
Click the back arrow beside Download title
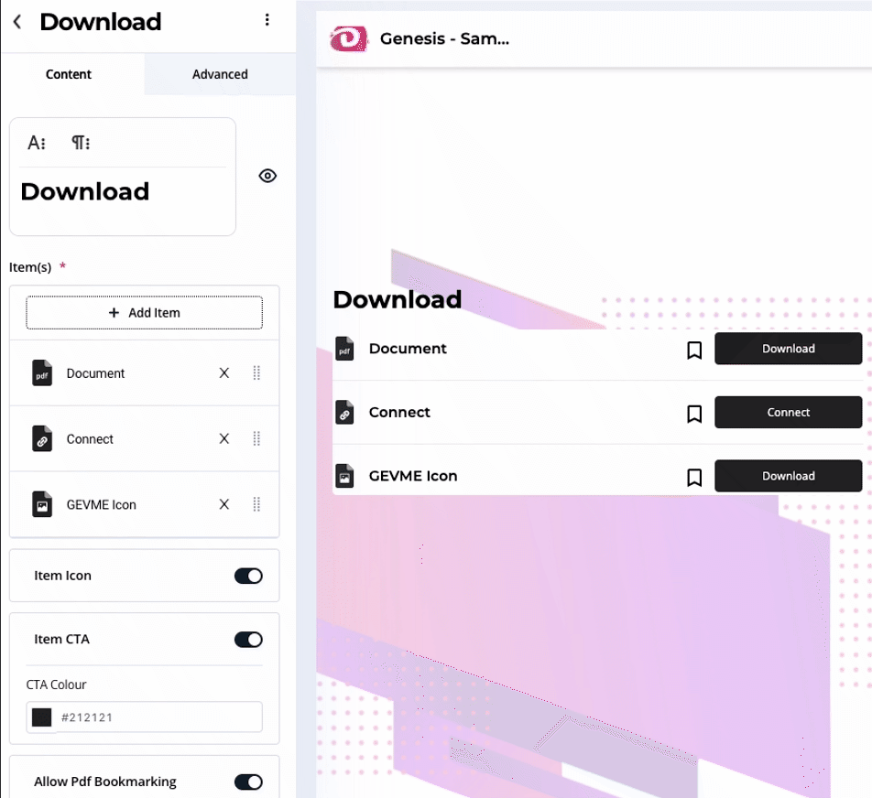point(17,22)
